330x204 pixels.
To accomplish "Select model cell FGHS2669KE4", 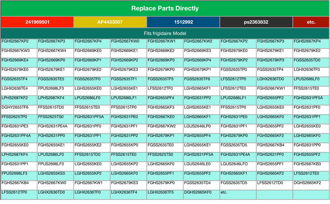I will click(x=16, y=60).
